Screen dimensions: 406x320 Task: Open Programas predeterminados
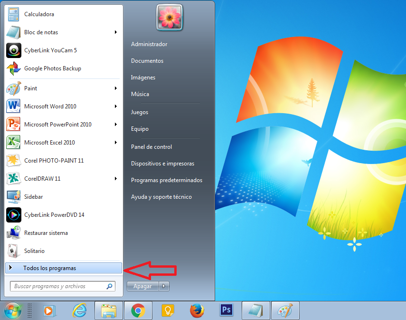[x=167, y=180]
